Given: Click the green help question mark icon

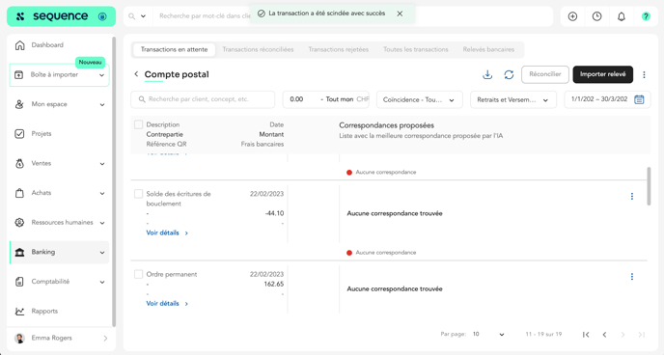Looking at the screenshot, I should (646, 16).
